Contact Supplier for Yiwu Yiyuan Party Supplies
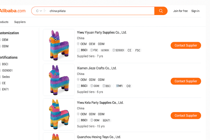The width and height of the screenshot is (210, 140). [186, 45]
